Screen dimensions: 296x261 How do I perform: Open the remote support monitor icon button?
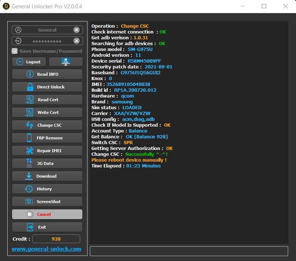(66, 62)
